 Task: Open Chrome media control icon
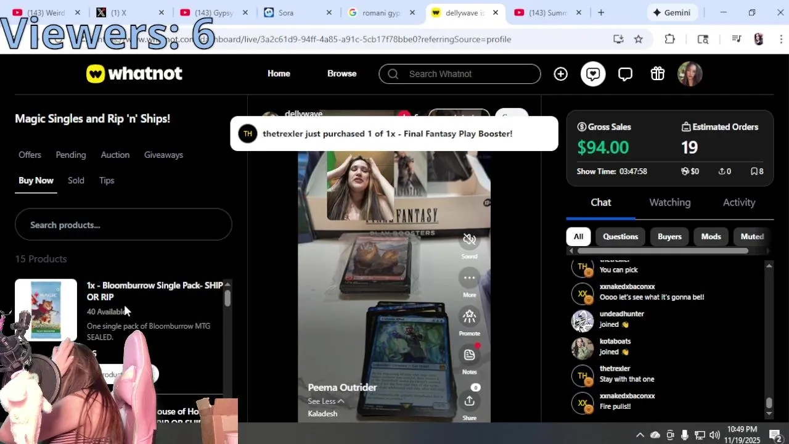[737, 39]
